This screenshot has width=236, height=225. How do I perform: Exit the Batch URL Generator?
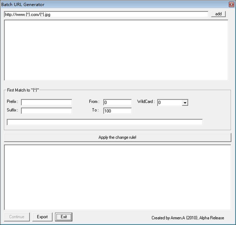tap(64, 217)
